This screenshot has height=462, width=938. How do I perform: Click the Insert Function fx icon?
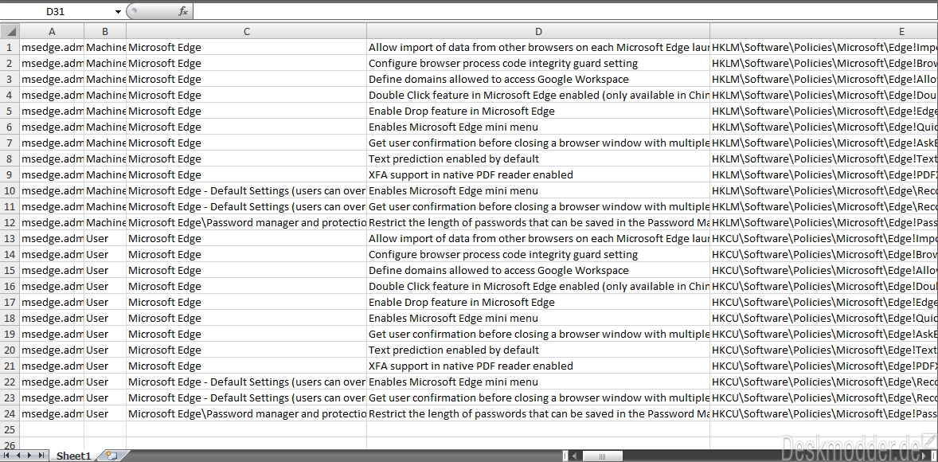point(183,11)
